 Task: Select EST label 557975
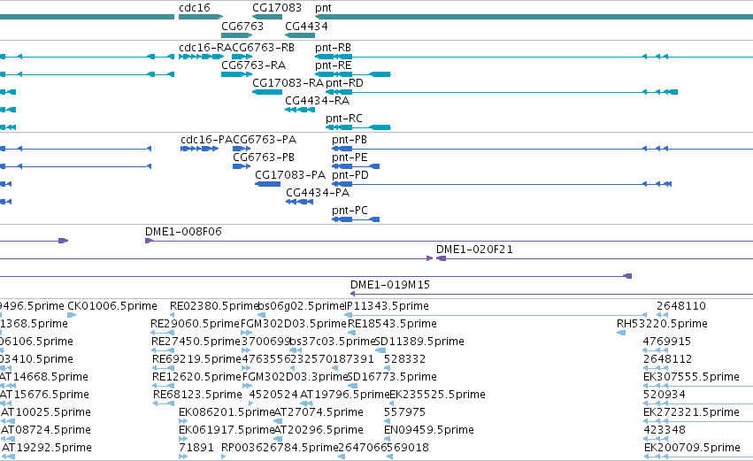(404, 413)
